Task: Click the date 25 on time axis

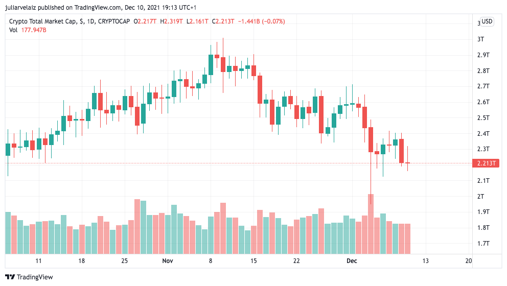Action: pyautogui.click(x=124, y=261)
